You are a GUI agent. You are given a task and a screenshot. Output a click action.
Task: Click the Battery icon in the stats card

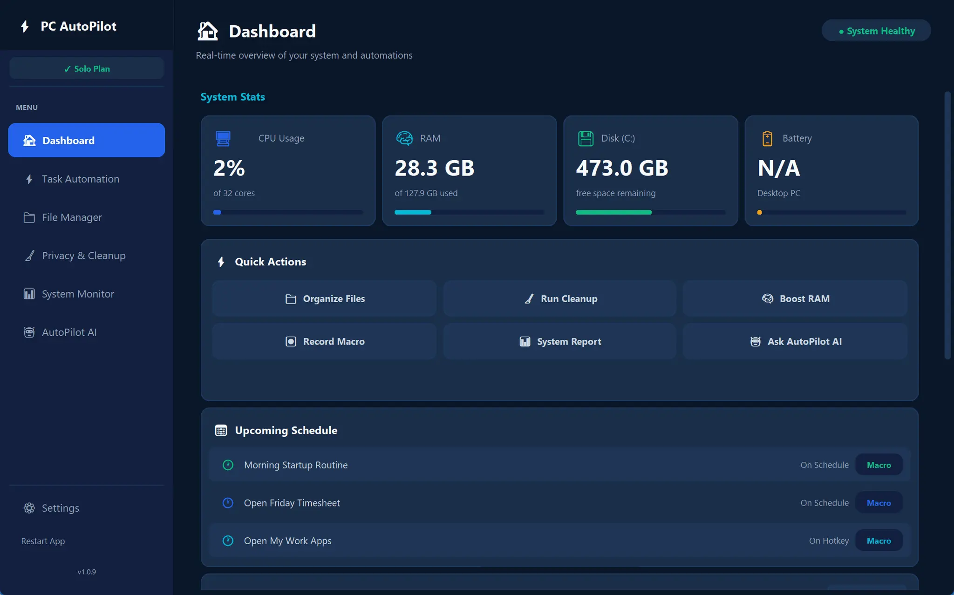(767, 138)
